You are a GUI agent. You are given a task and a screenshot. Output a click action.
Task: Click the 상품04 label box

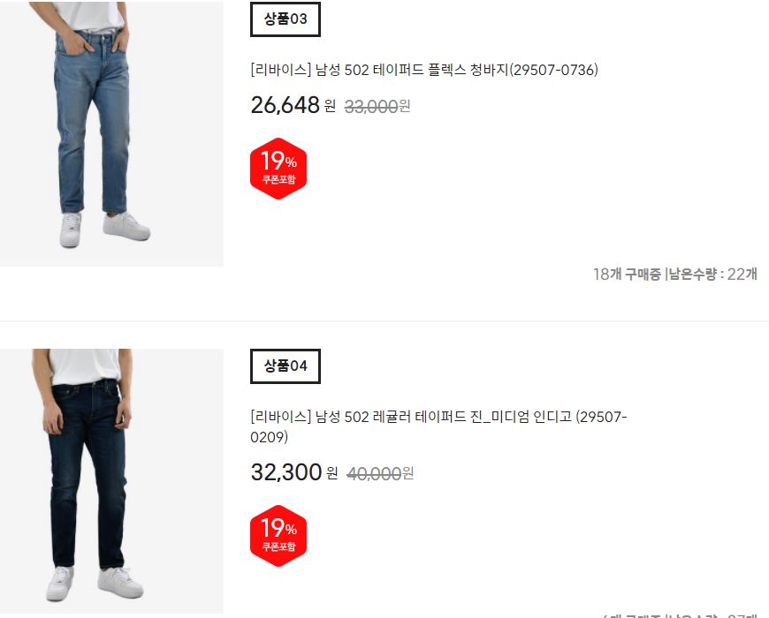tap(286, 366)
